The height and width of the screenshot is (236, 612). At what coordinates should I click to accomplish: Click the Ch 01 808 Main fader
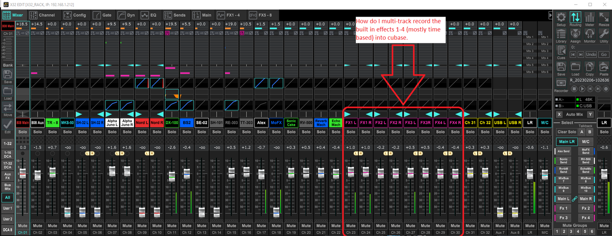click(x=22, y=172)
